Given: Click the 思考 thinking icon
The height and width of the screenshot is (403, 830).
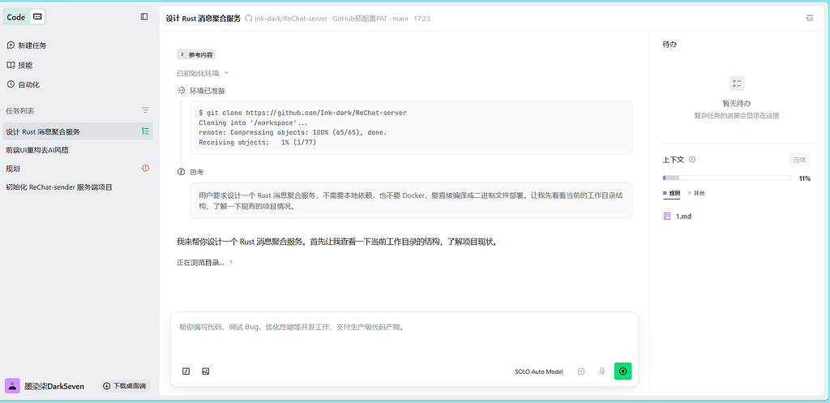Looking at the screenshot, I should pos(181,172).
